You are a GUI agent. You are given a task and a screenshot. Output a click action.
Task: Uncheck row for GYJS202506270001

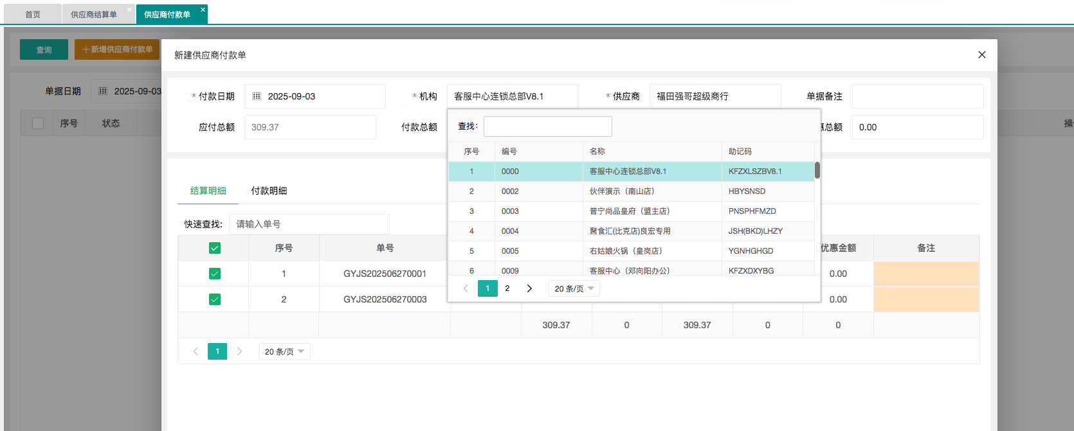(x=215, y=274)
